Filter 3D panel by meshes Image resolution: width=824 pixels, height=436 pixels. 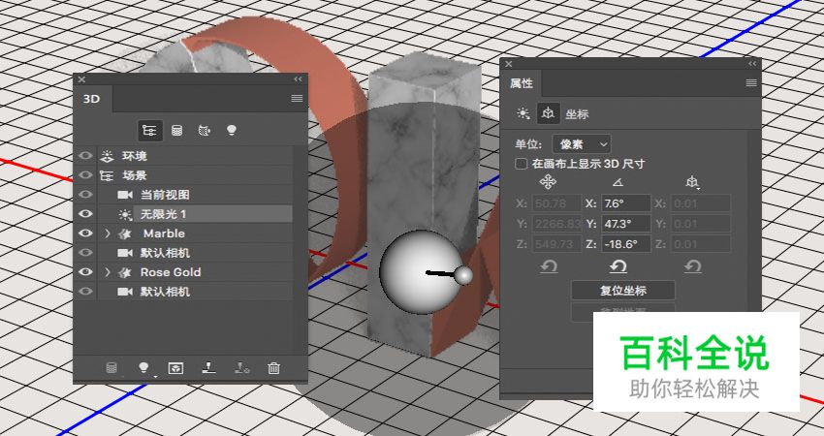(x=177, y=129)
